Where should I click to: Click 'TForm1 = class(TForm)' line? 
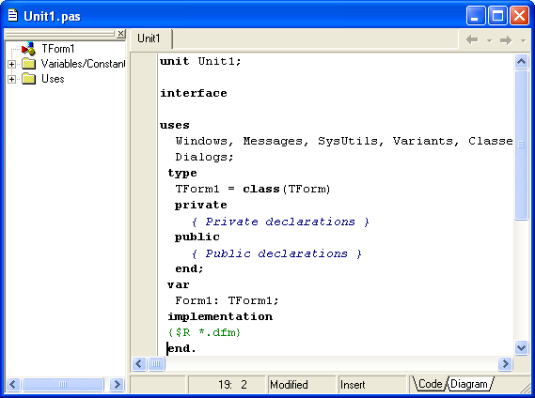click(x=253, y=189)
